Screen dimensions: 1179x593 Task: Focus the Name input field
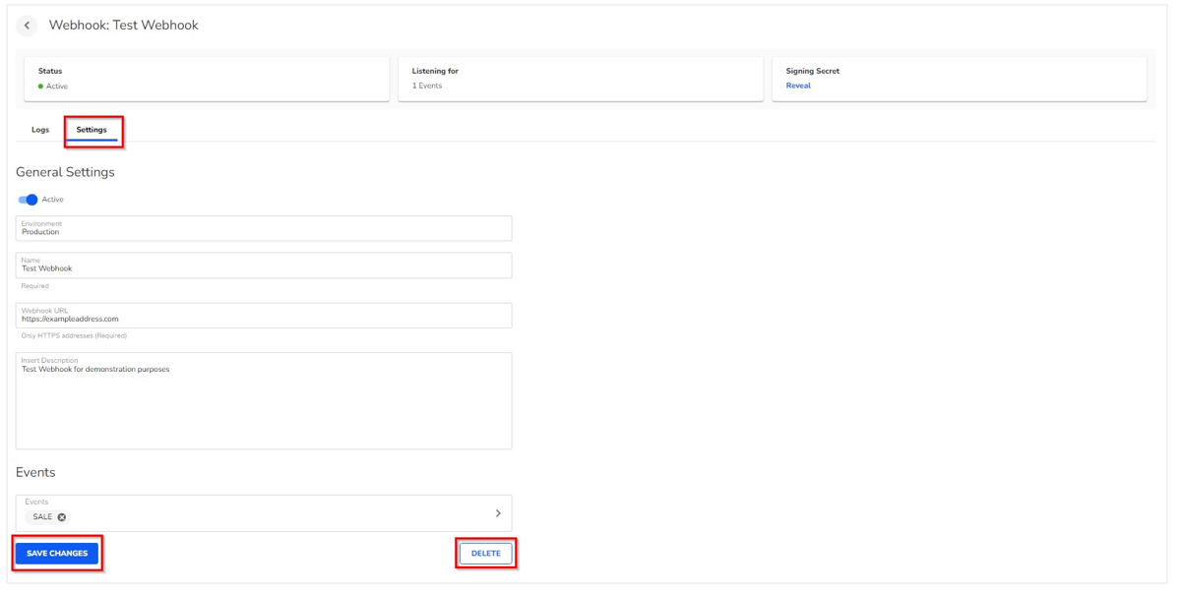point(263,267)
